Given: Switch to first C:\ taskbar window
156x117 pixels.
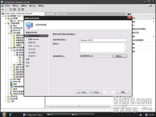Looking at the screenshot, I should [x=58, y=115].
